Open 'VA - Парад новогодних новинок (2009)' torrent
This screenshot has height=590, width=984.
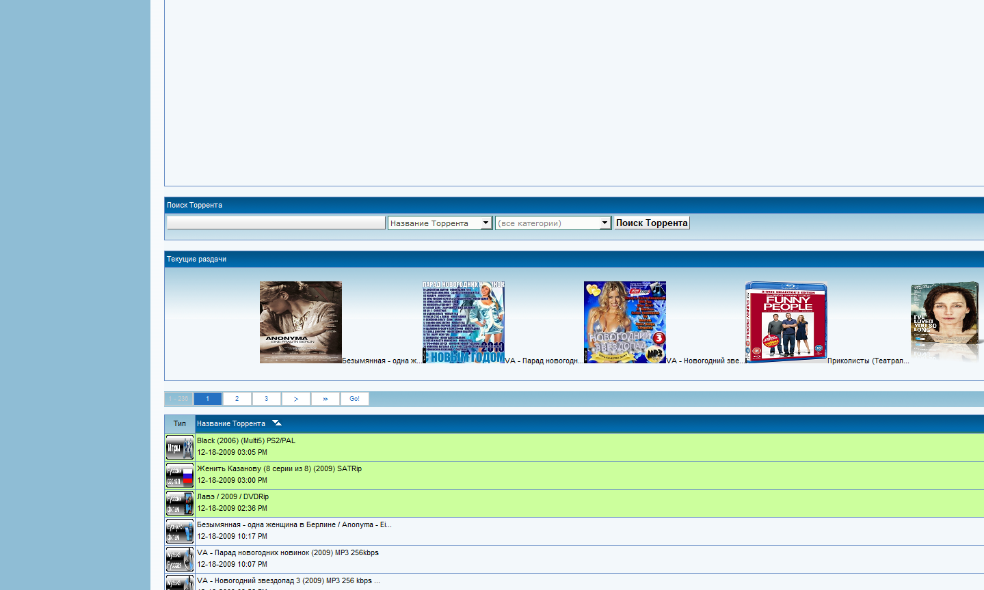tap(288, 552)
